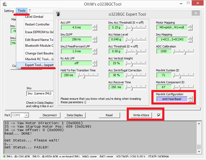Click the Expert Tool window title icon

(x=58, y=14)
